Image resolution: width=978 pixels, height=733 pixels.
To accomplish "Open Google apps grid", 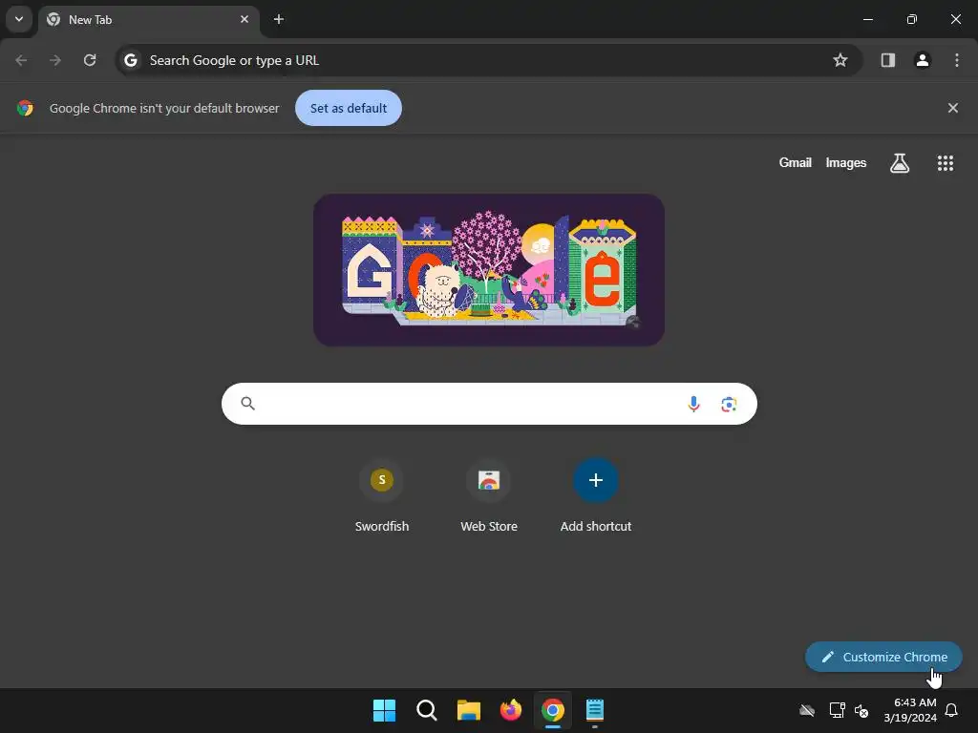I will 945,162.
